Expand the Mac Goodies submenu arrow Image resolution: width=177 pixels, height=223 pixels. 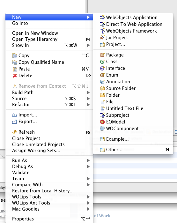click(88, 209)
